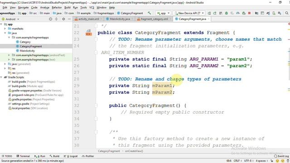This screenshot has height=163, width=290.
Task: Click the happy smiley feedback icon
Action: tap(277, 161)
